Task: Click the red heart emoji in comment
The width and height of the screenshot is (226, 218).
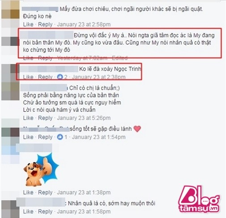Action: tap(137, 129)
